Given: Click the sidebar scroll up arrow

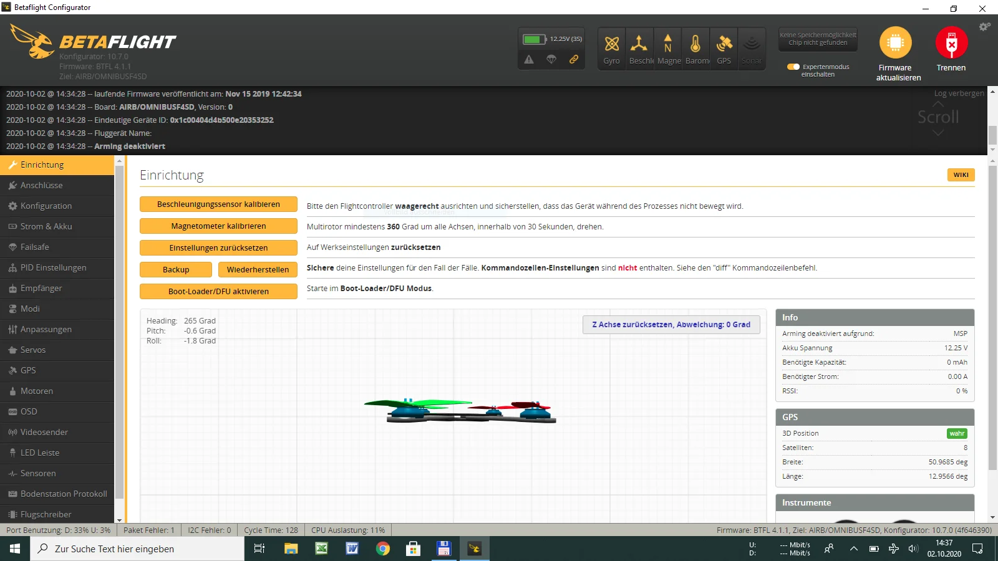Looking at the screenshot, I should point(119,160).
